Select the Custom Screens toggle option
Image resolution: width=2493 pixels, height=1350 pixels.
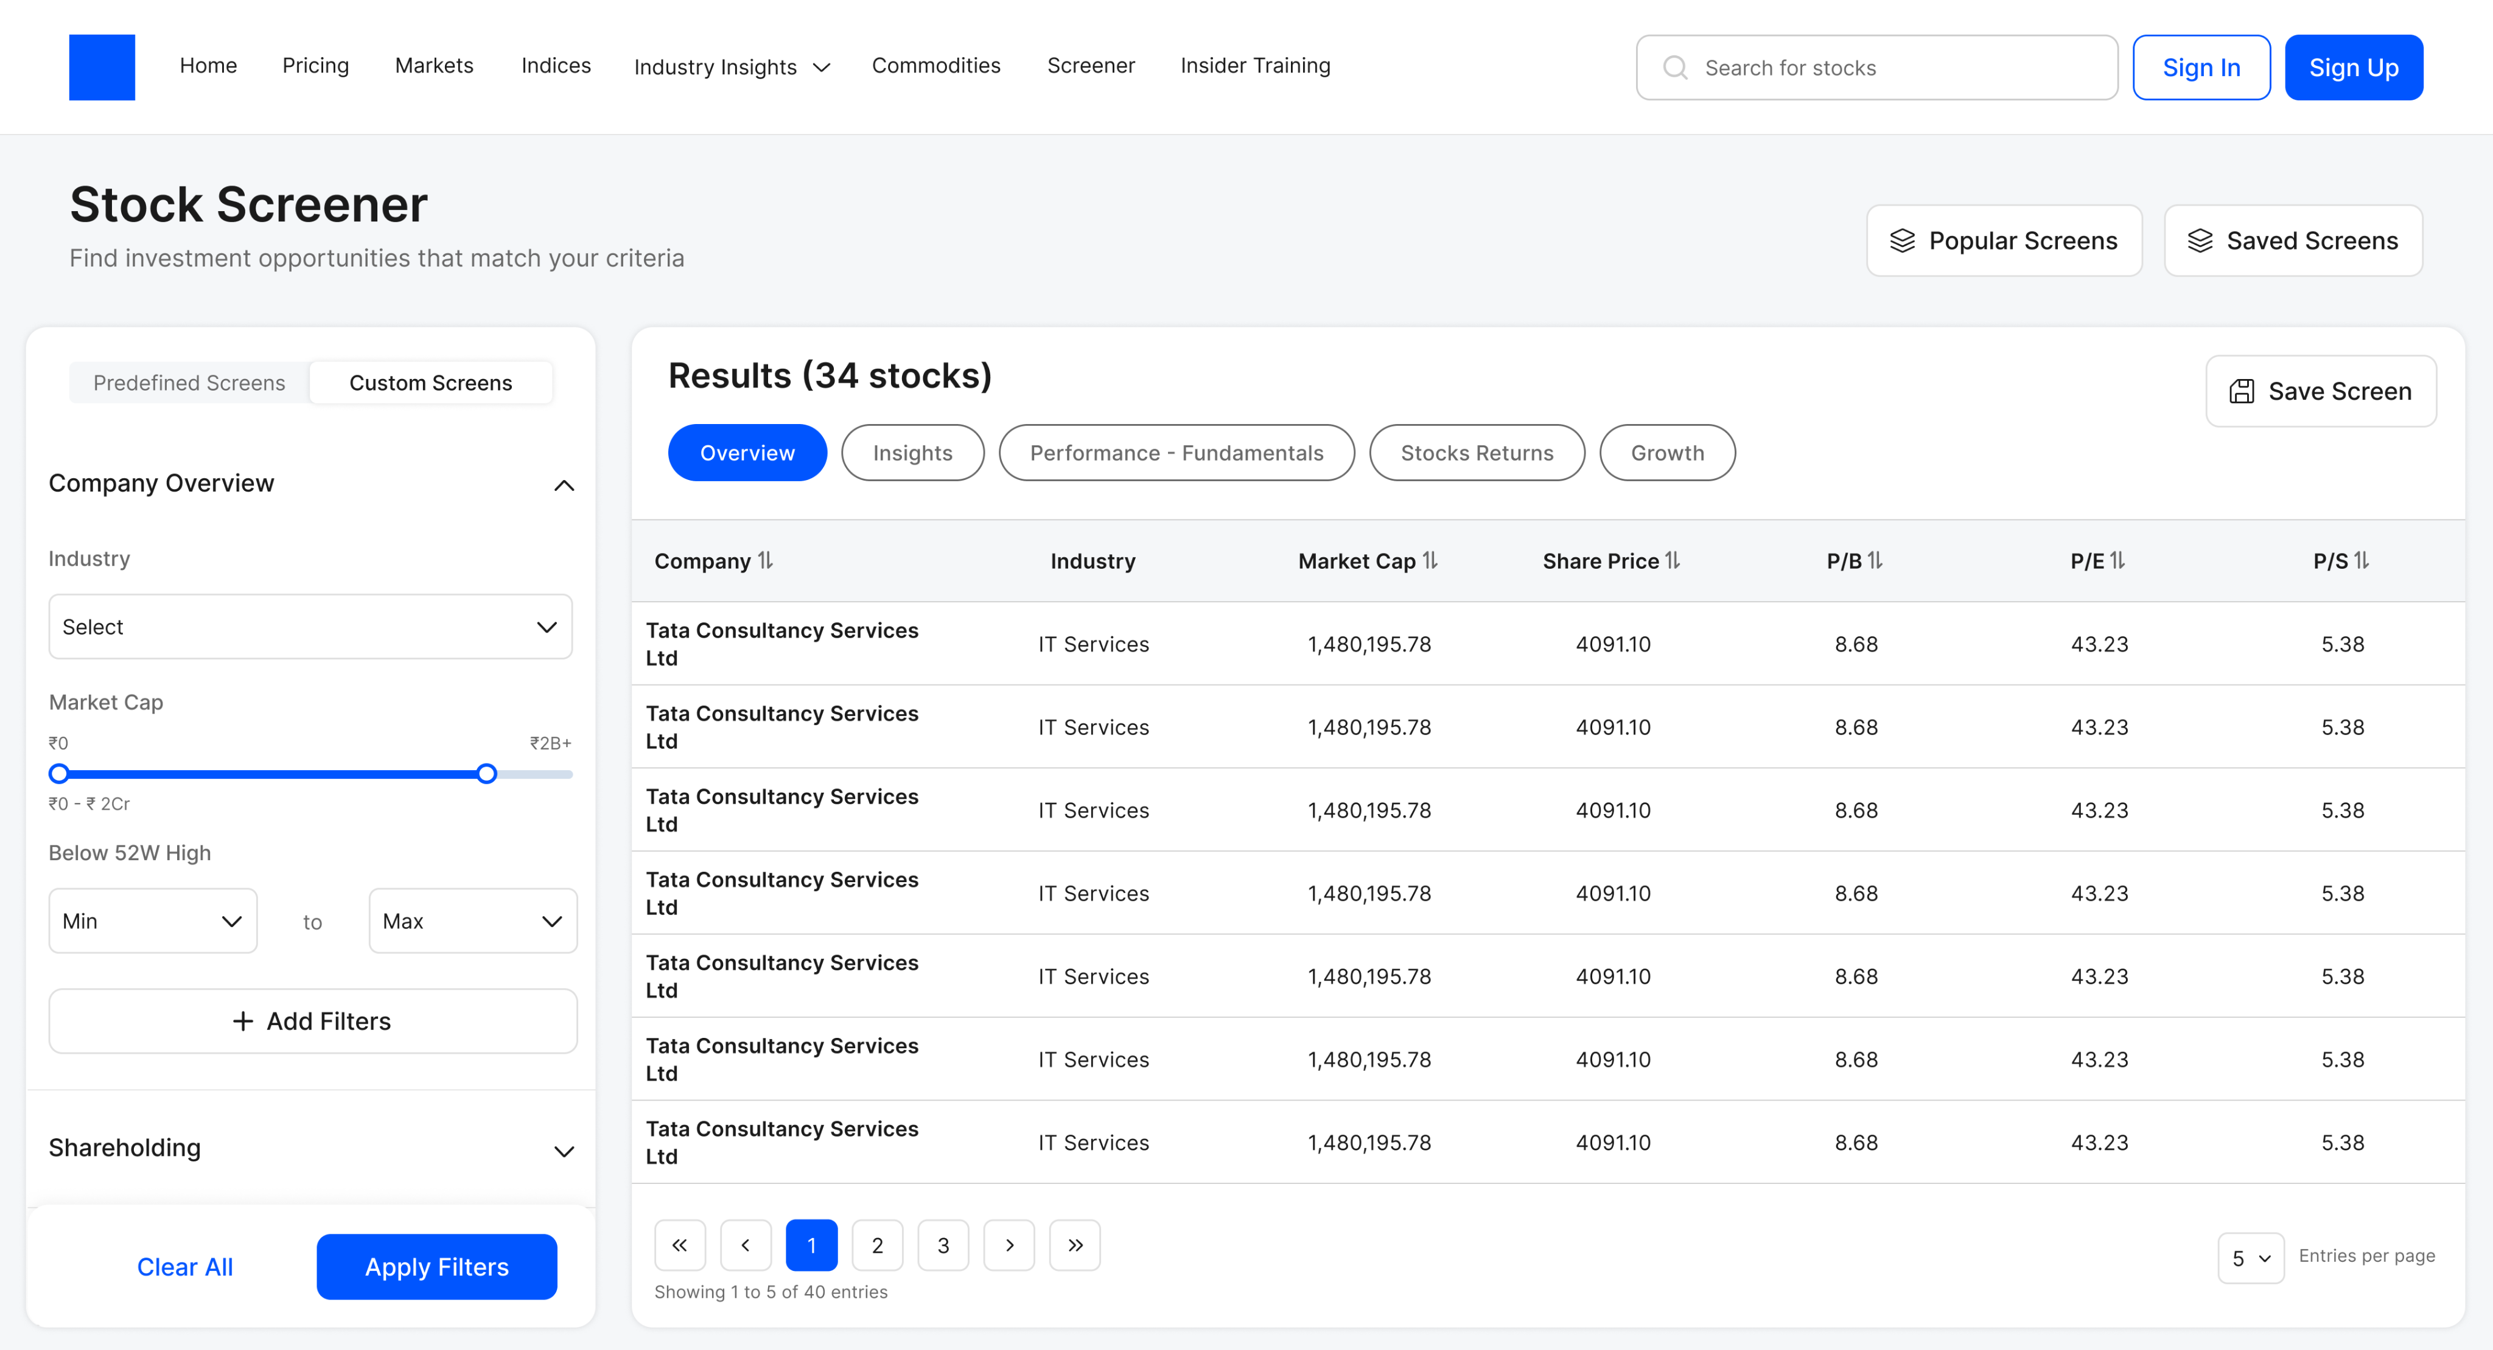click(x=431, y=383)
